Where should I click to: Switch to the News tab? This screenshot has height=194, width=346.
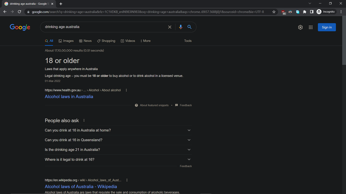tap(85, 41)
